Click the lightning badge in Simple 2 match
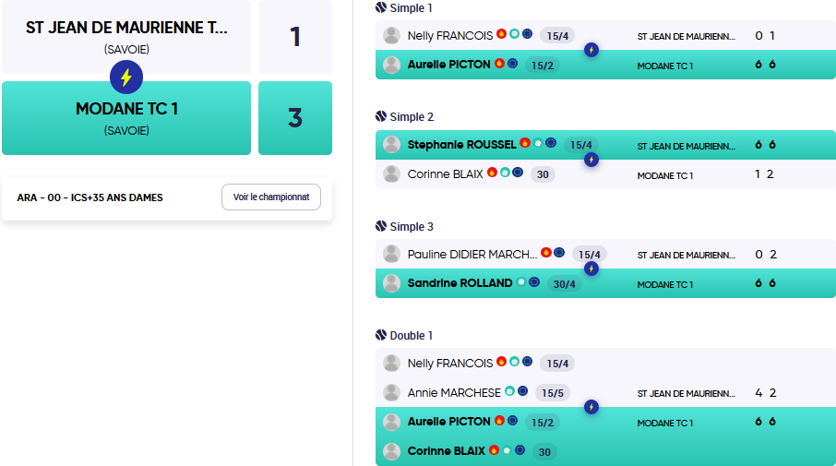Screen dimensions: 836x466 click(591, 160)
